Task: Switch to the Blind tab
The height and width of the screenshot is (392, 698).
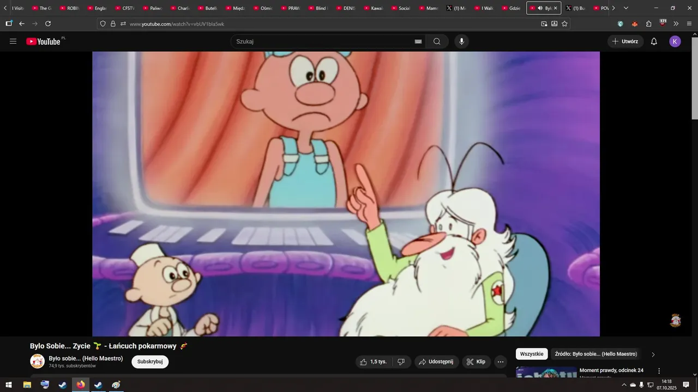Action: pyautogui.click(x=318, y=8)
